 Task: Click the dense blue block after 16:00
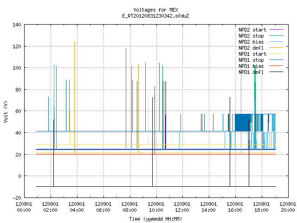click(243, 123)
